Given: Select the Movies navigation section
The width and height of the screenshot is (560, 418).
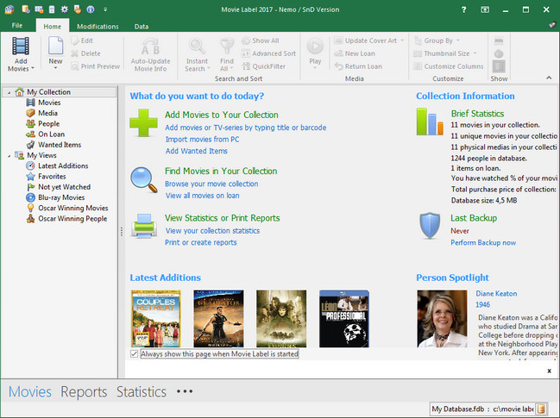Looking at the screenshot, I should [30, 391].
